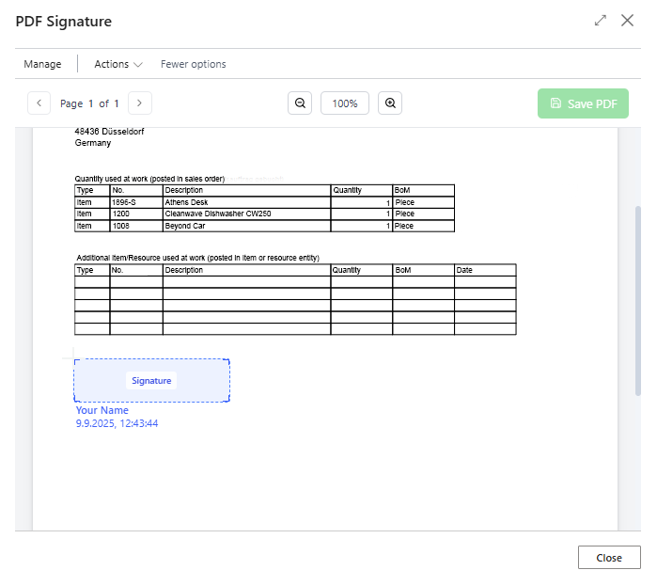The width and height of the screenshot is (657, 586).
Task: Open the Manage menu
Action: 42,64
